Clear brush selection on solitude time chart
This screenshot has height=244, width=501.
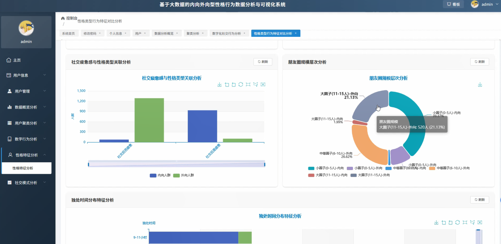[480, 222]
